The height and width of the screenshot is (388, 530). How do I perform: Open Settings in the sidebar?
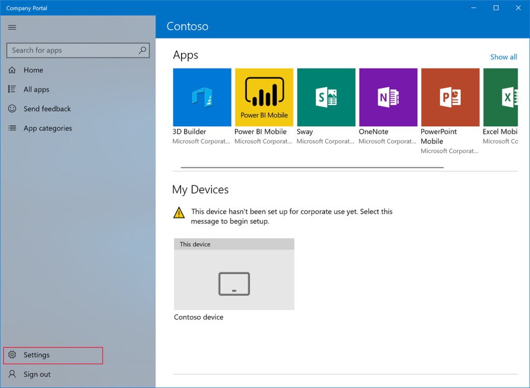click(53, 355)
